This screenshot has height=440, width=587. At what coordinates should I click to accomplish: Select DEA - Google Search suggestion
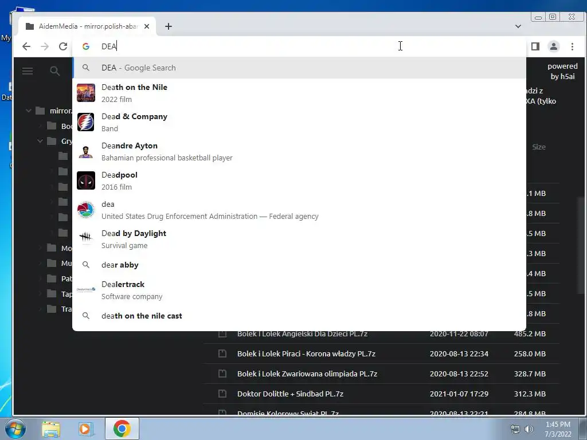[299, 68]
